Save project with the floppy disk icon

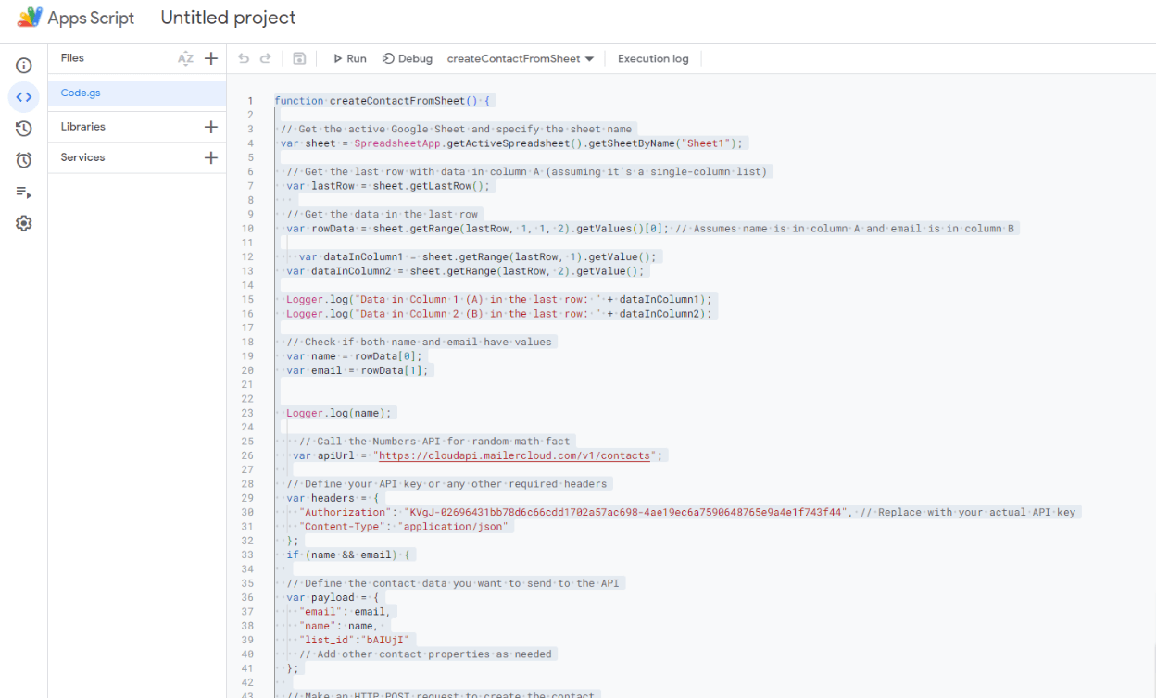point(299,58)
